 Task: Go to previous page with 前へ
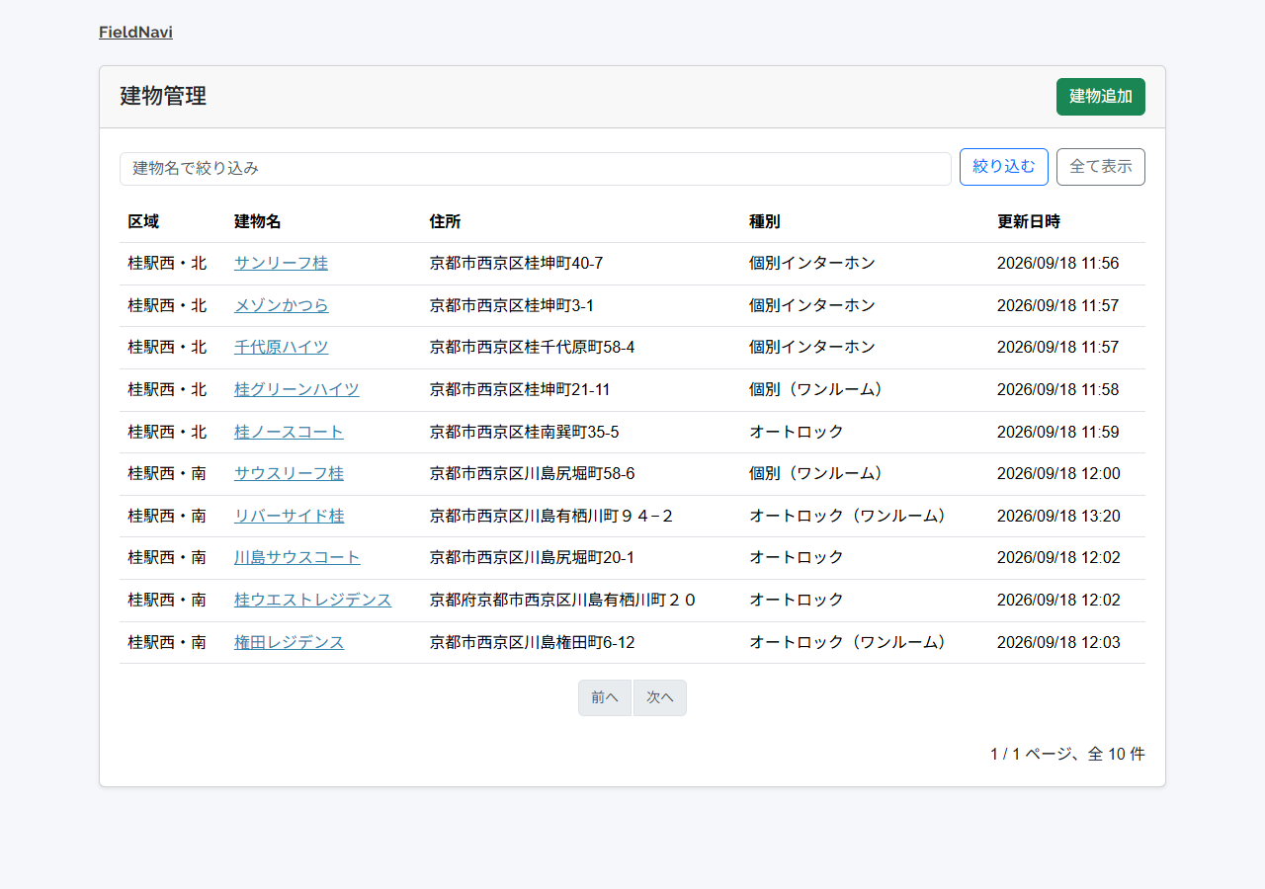(x=605, y=697)
